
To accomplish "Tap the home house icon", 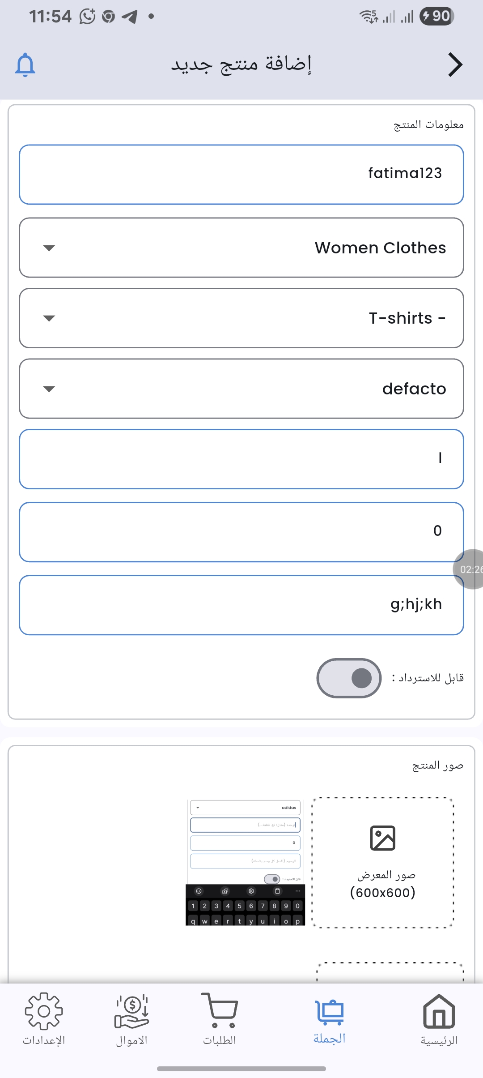I will pyautogui.click(x=439, y=1011).
